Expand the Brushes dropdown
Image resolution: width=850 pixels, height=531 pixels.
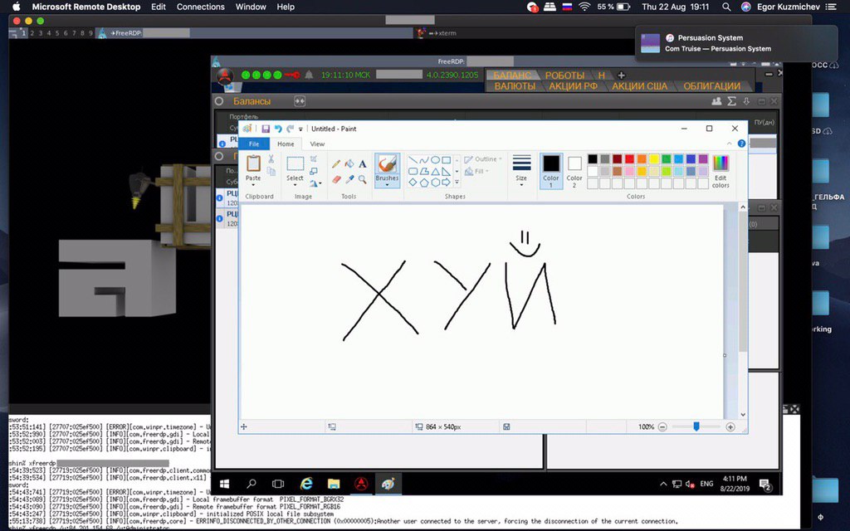[387, 185]
